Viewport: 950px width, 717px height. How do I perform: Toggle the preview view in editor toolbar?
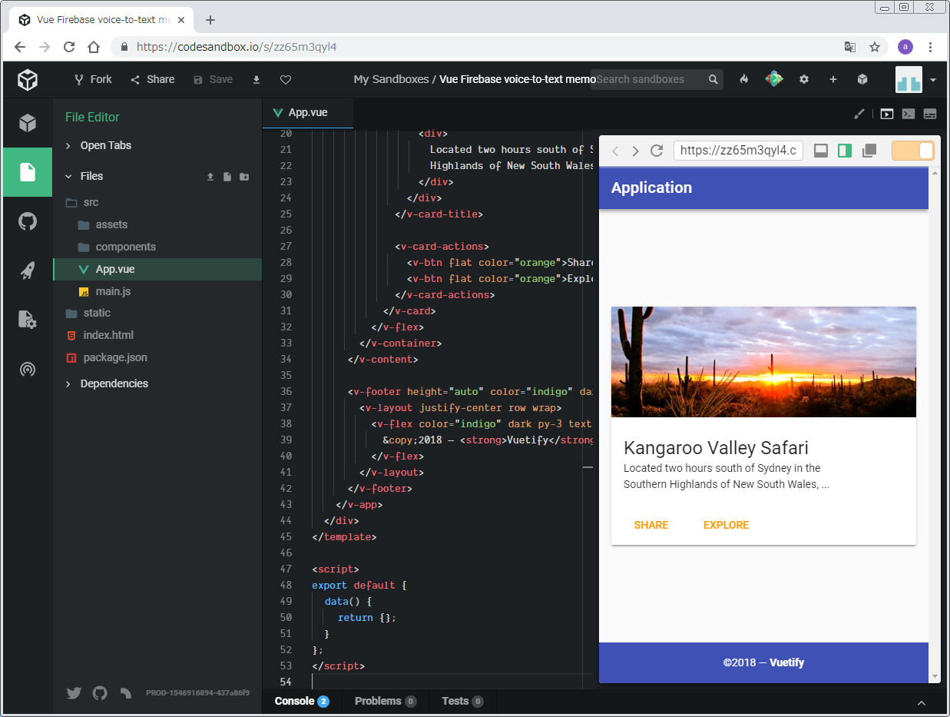pos(887,114)
